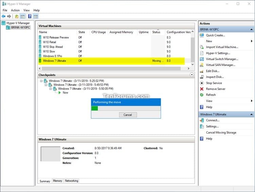Click the VM Settings icon in actions

click(202, 126)
